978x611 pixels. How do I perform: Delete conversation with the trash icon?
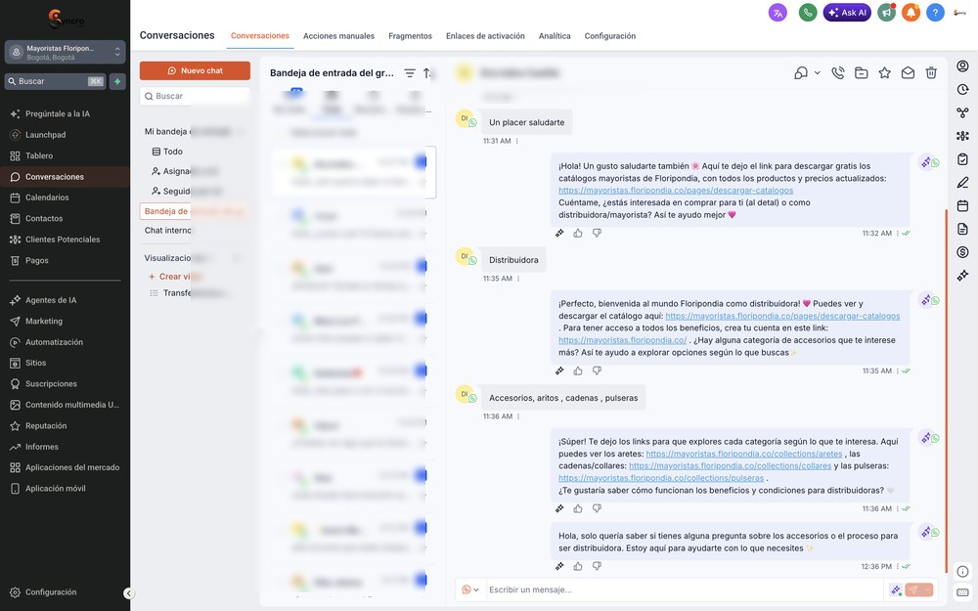(931, 73)
